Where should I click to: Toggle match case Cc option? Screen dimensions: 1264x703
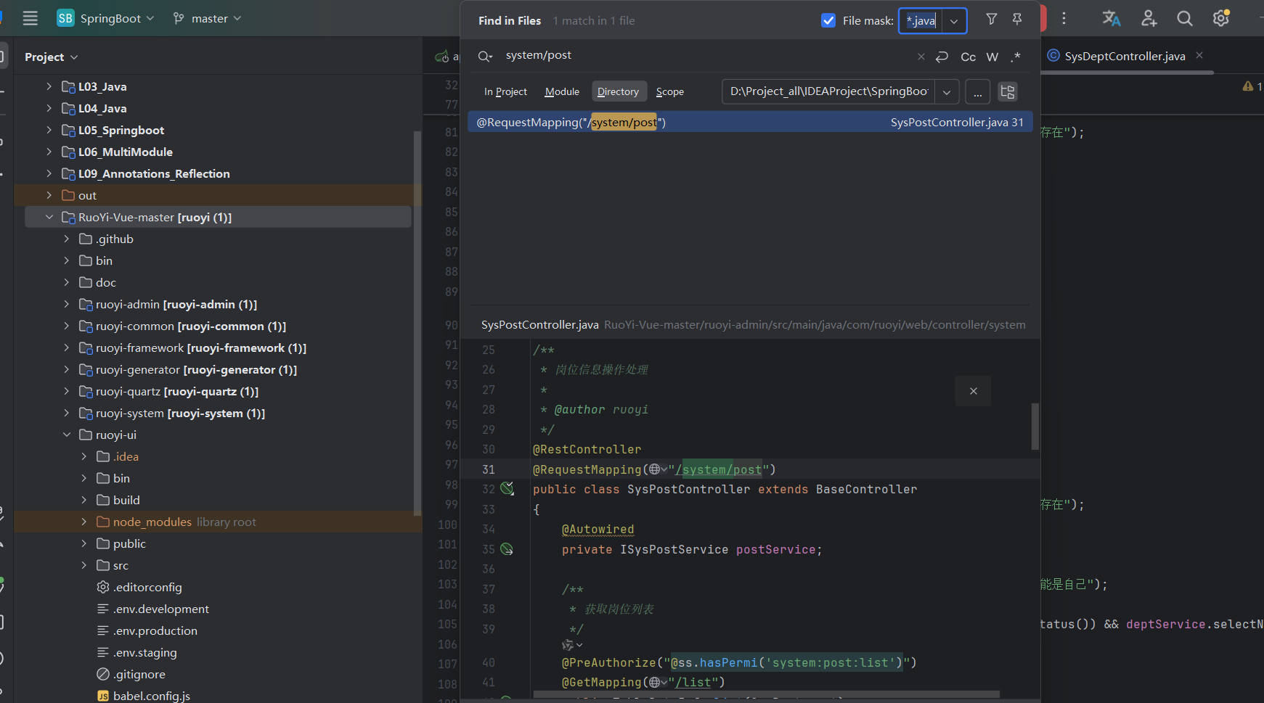click(x=968, y=57)
